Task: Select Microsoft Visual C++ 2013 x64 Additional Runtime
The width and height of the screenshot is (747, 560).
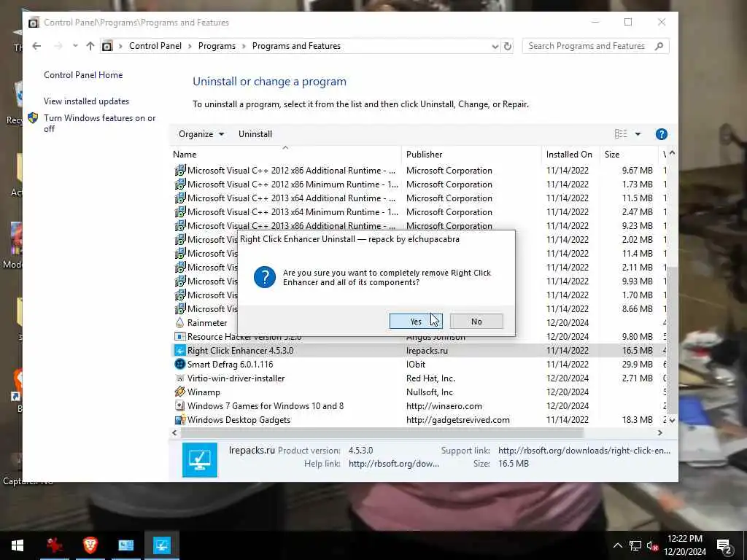Action: click(419, 198)
